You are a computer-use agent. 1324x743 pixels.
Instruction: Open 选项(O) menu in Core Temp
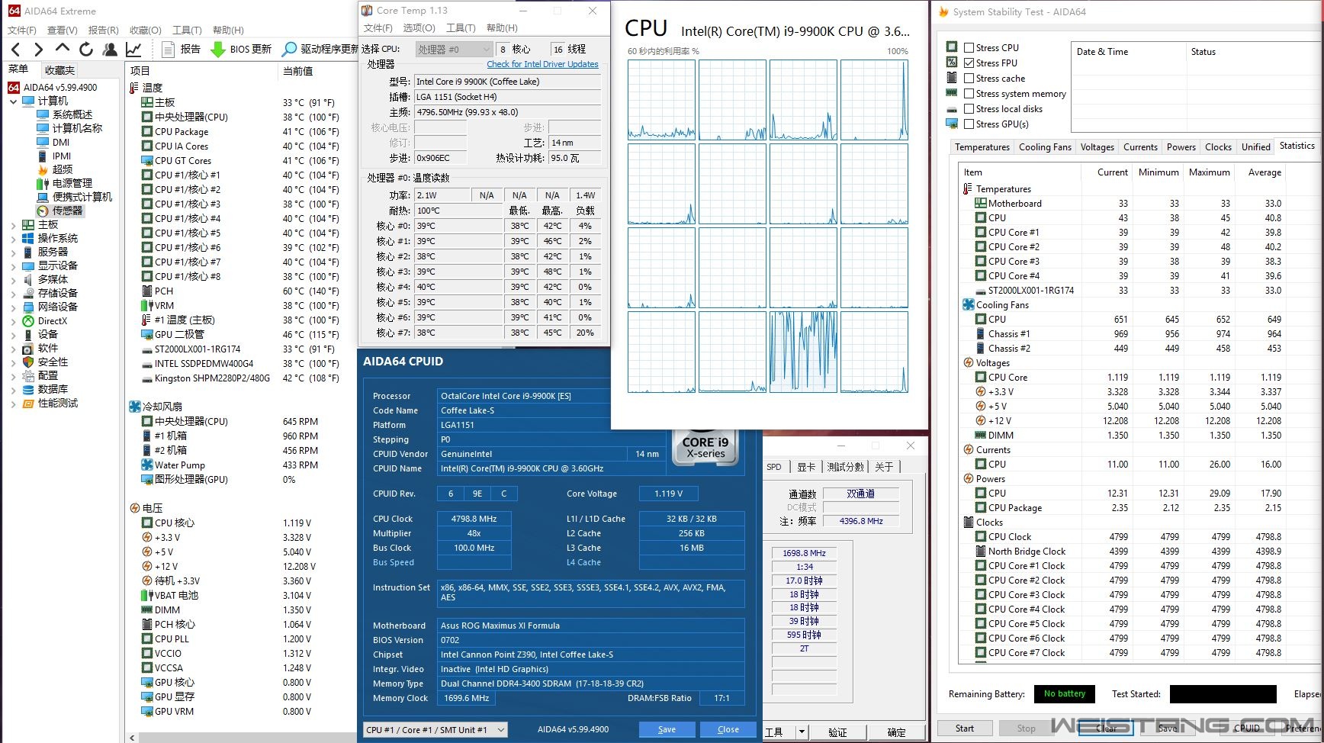coord(419,28)
